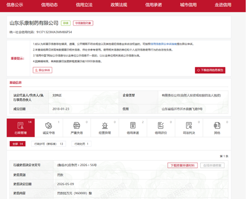
Task: Open the 政策法规 navigation item
Action: pos(119,5)
